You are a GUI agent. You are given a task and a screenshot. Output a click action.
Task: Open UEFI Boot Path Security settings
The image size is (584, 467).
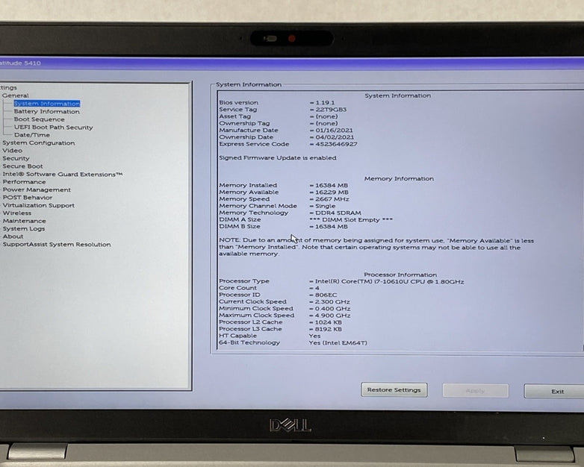coord(53,128)
